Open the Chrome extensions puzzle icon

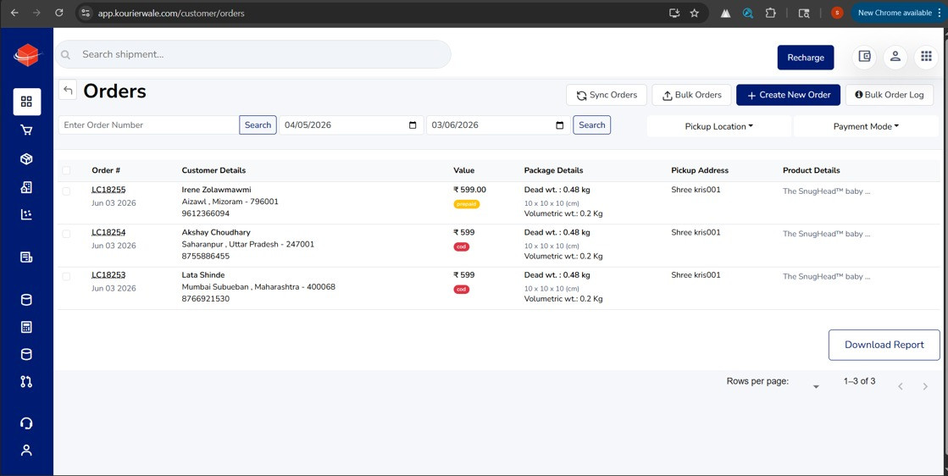coord(770,13)
